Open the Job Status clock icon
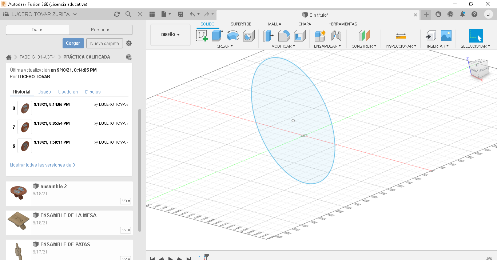497x260 pixels. click(450, 14)
